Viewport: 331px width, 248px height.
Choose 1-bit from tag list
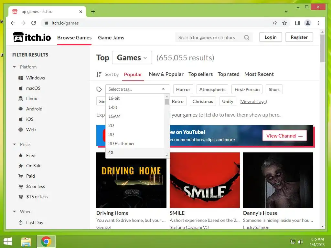(x=135, y=107)
